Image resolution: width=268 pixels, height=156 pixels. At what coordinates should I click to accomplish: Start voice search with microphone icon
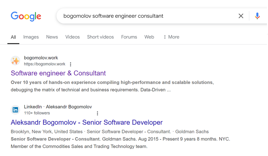[257, 16]
